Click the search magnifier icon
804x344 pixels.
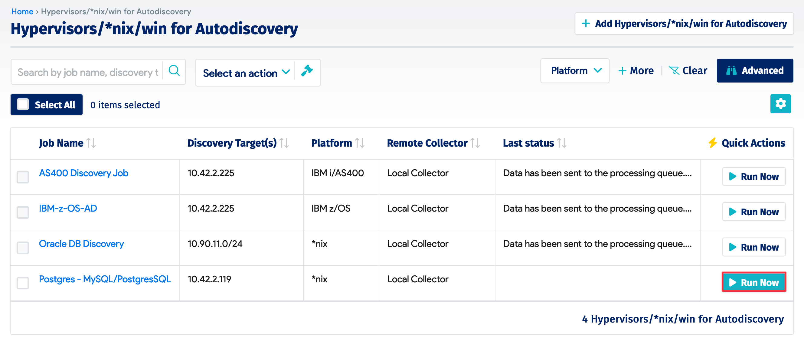point(174,71)
